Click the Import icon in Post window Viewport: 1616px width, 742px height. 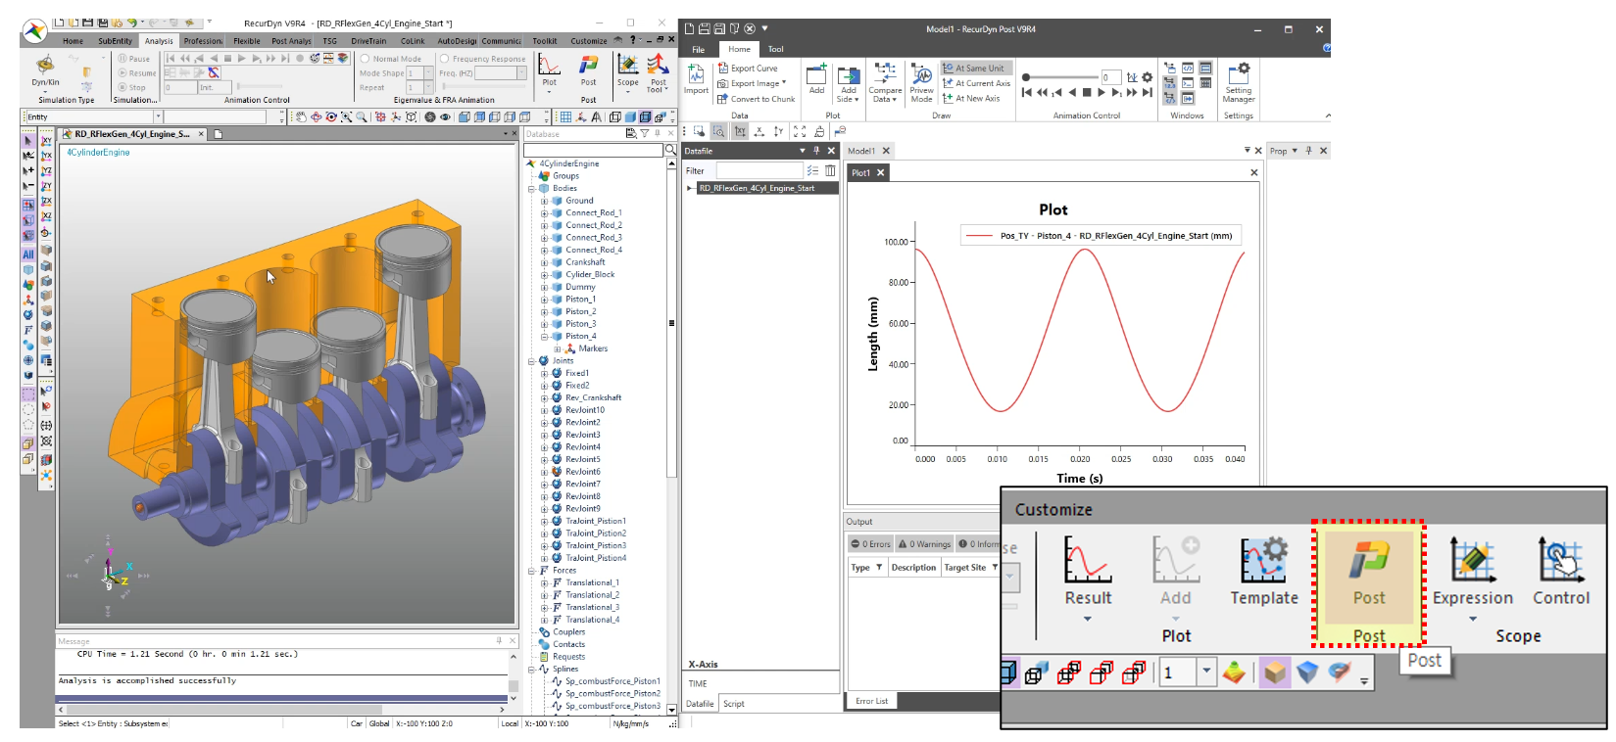(696, 79)
